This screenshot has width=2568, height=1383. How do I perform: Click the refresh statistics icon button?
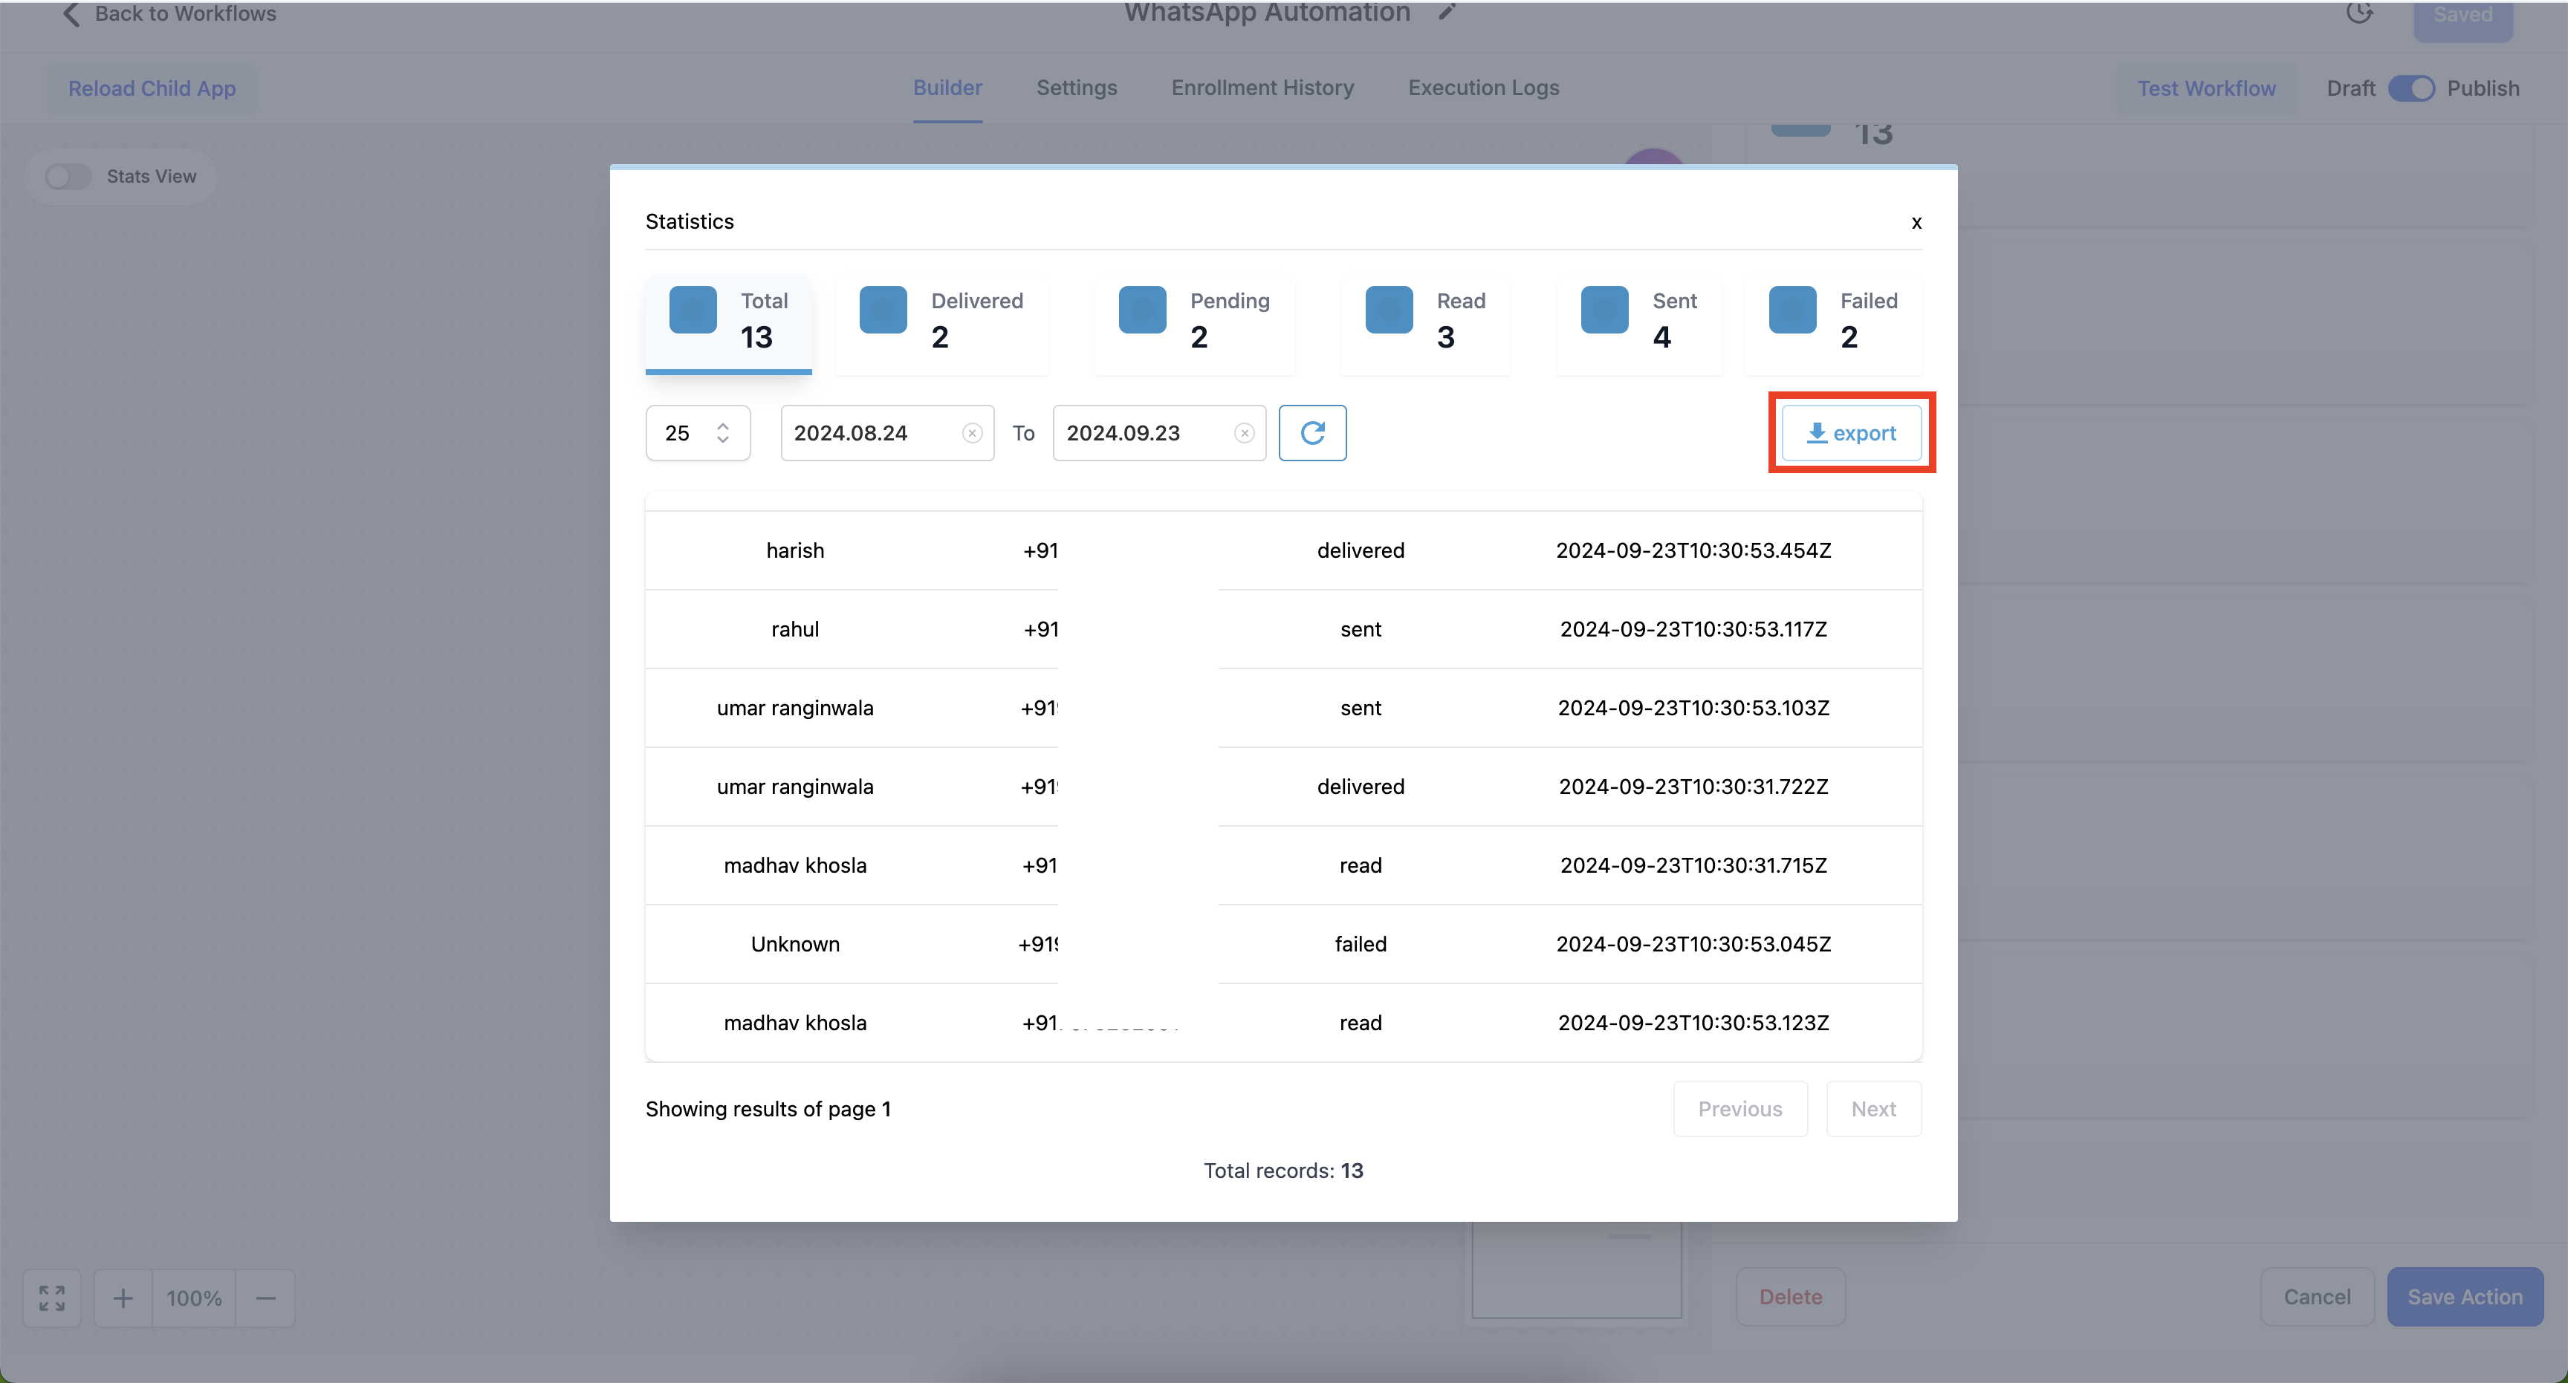pos(1312,432)
